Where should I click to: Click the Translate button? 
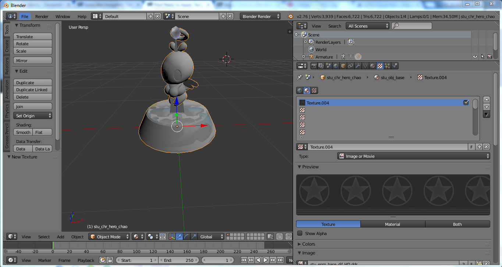(33, 36)
